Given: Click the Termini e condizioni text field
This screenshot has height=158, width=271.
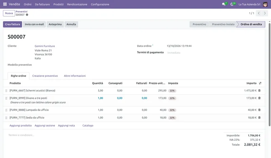Looking at the screenshot, I should pyautogui.click(x=21, y=135).
